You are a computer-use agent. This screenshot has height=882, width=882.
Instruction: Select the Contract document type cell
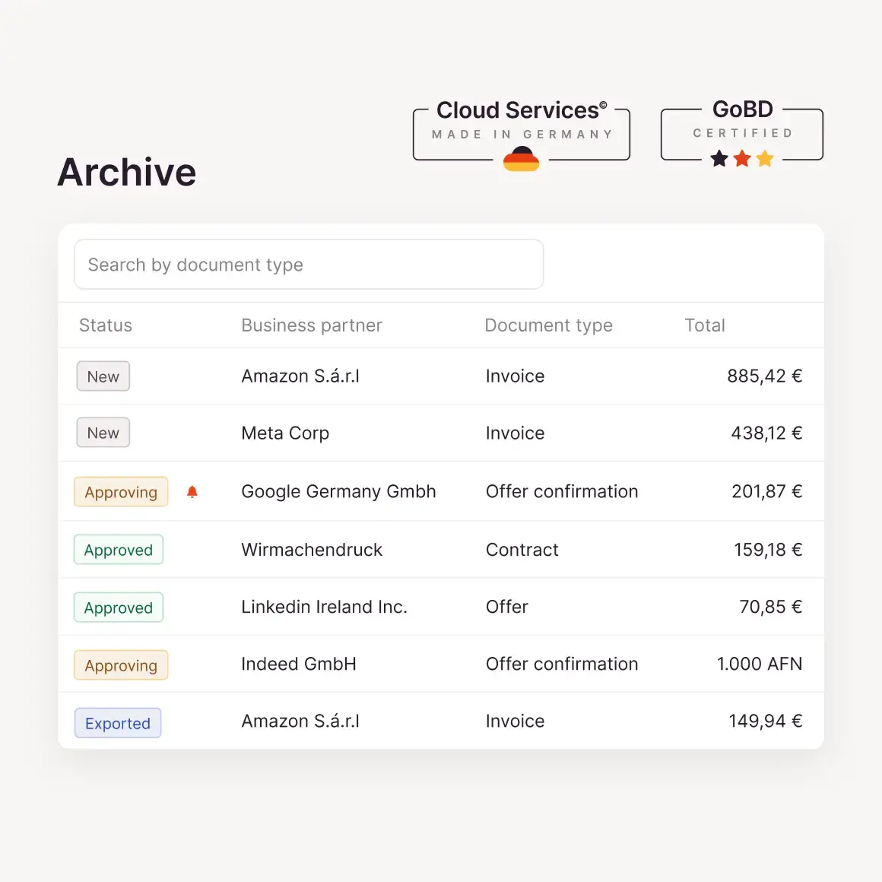(x=522, y=550)
